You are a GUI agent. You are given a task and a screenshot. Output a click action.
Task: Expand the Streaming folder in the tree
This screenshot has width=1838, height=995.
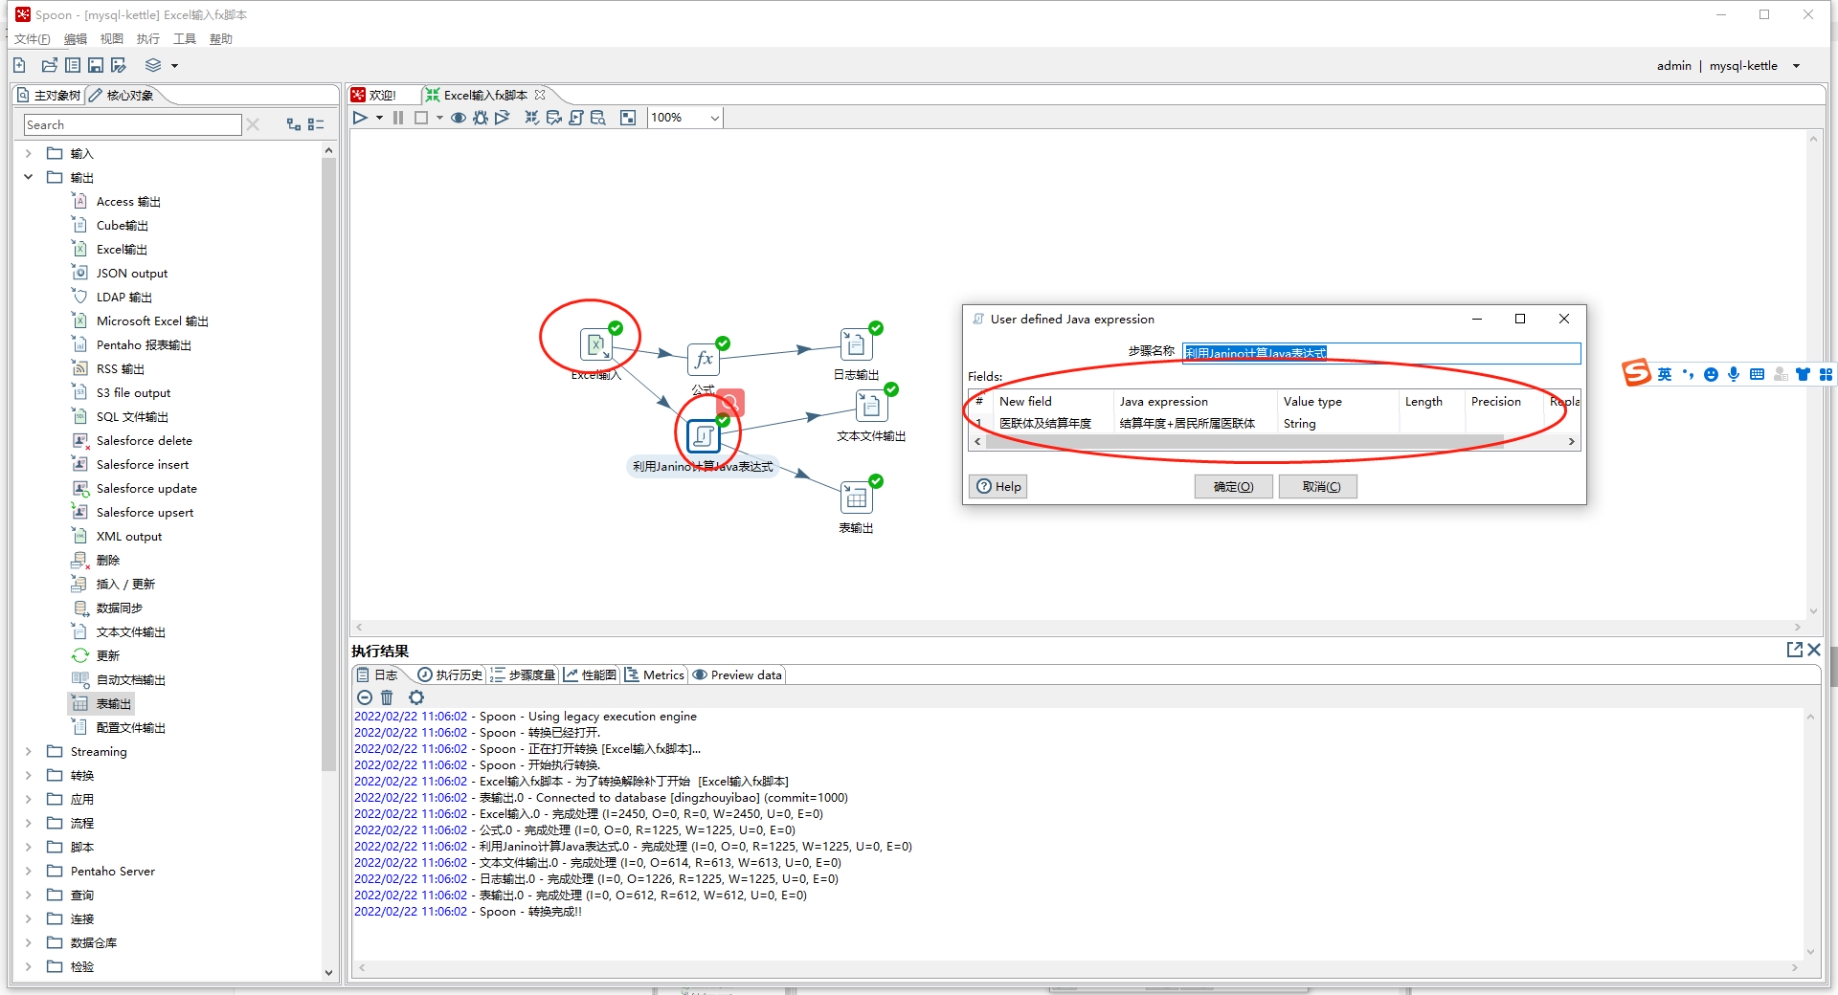[x=28, y=751]
